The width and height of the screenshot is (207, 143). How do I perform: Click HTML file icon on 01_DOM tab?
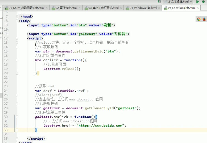pos(6,8)
